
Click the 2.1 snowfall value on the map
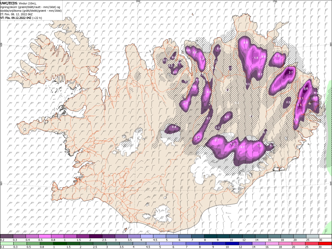301,99
